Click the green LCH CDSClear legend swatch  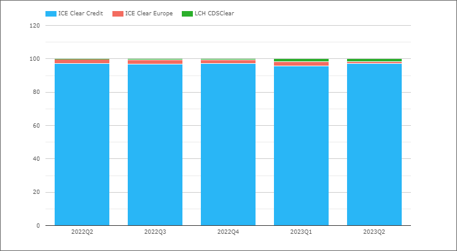pos(187,14)
